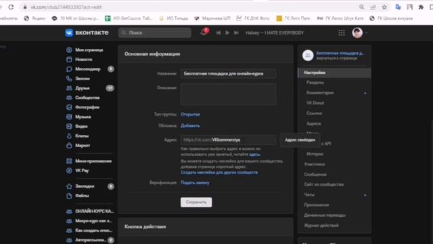
Task: Click the Google Translate icon in address bar
Action: 398,7
